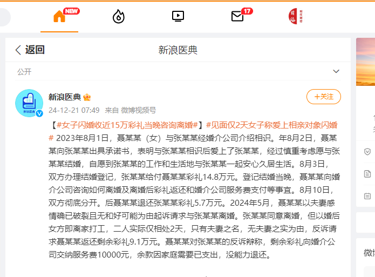Viewport: 375px width, 277px height.
Task: Open the red profile avatar in navbar
Action: tap(296, 16)
